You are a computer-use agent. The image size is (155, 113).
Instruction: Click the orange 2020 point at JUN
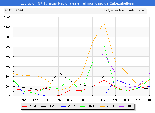coord(81,75)
